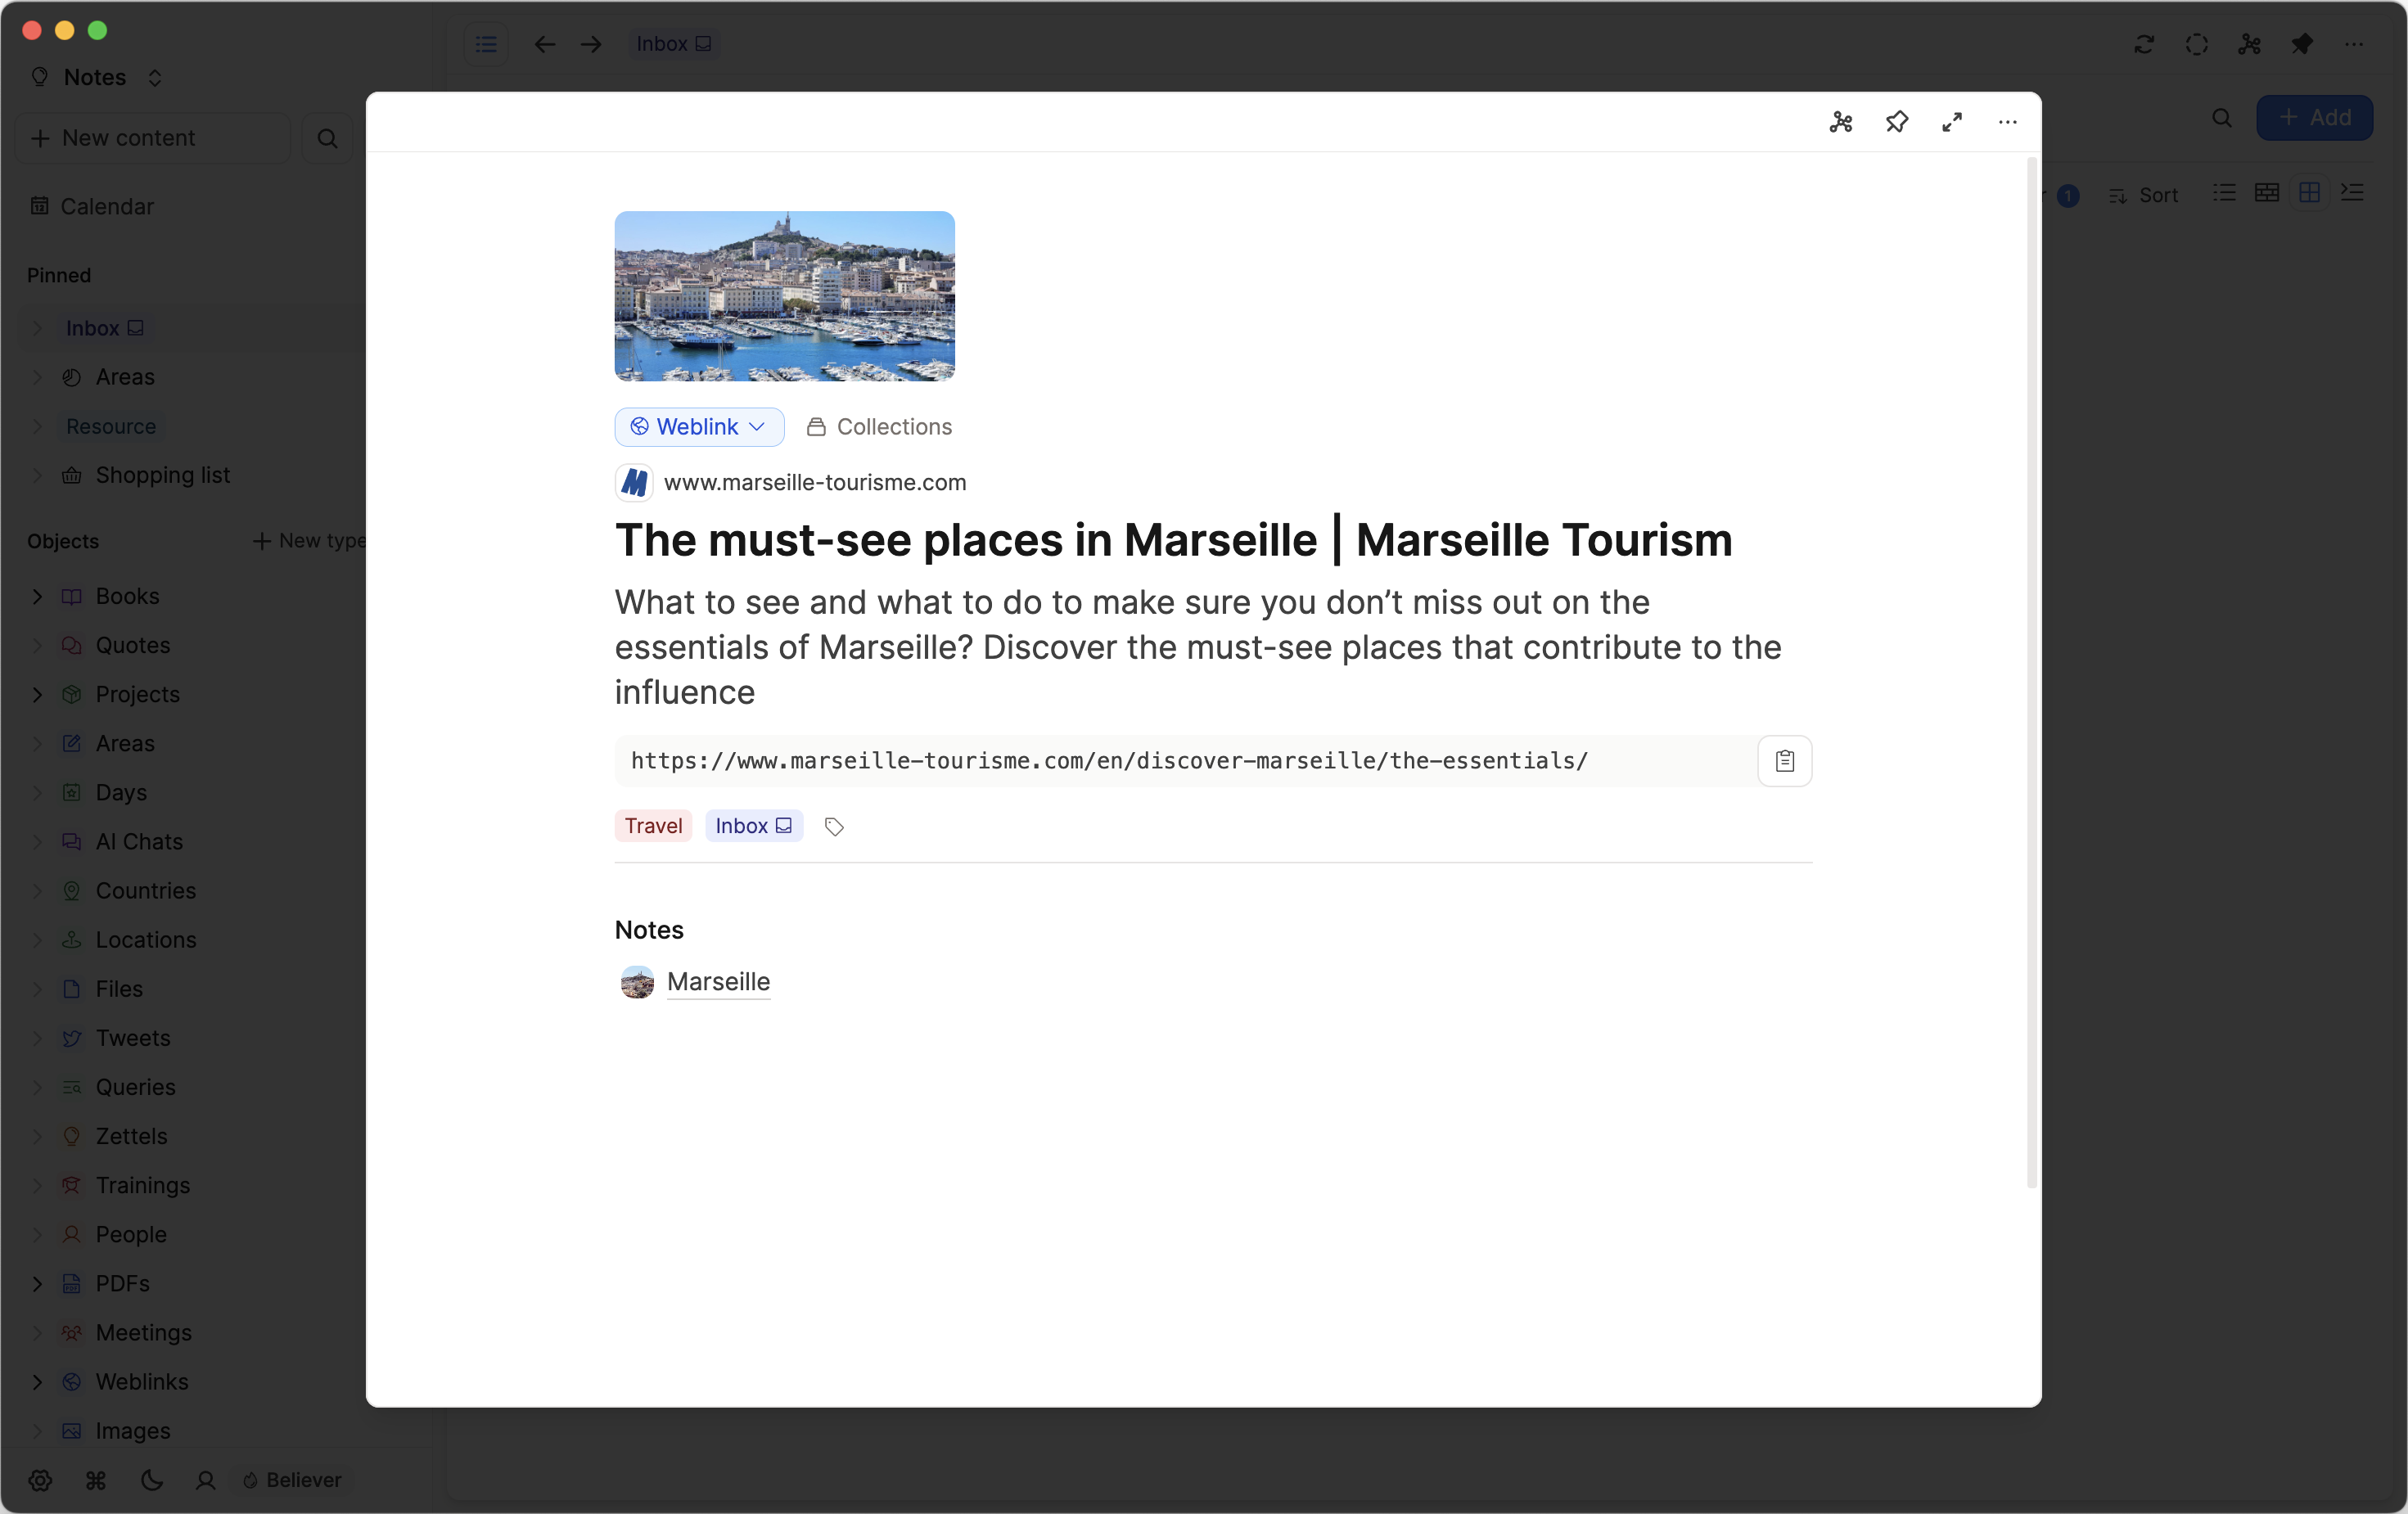Expand modal to full screen
This screenshot has width=2408, height=1514.
coord(1952,122)
